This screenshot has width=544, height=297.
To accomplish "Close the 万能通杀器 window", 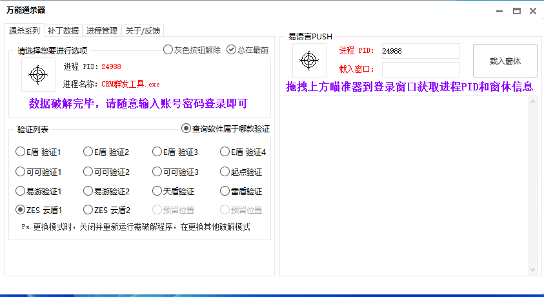I will tap(533, 11).
